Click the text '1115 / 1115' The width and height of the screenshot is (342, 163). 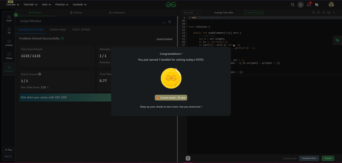(31, 56)
